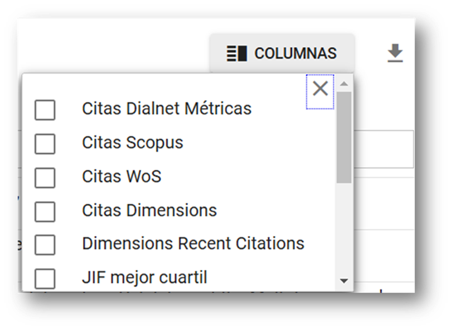
Task: Toggle the Citas Scopus checkbox
Action: coord(45,143)
